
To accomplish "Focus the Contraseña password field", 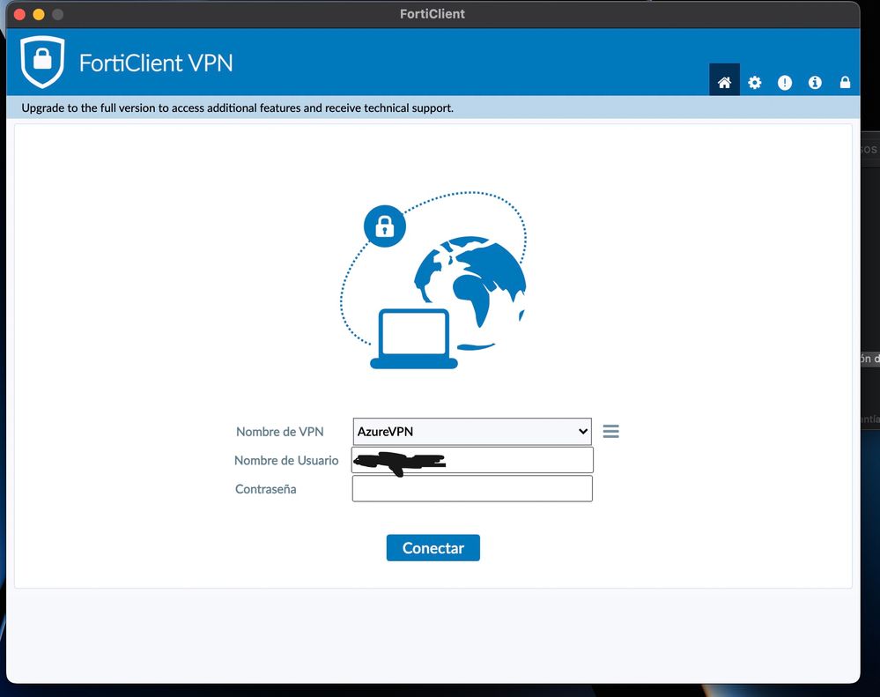I will tap(472, 489).
